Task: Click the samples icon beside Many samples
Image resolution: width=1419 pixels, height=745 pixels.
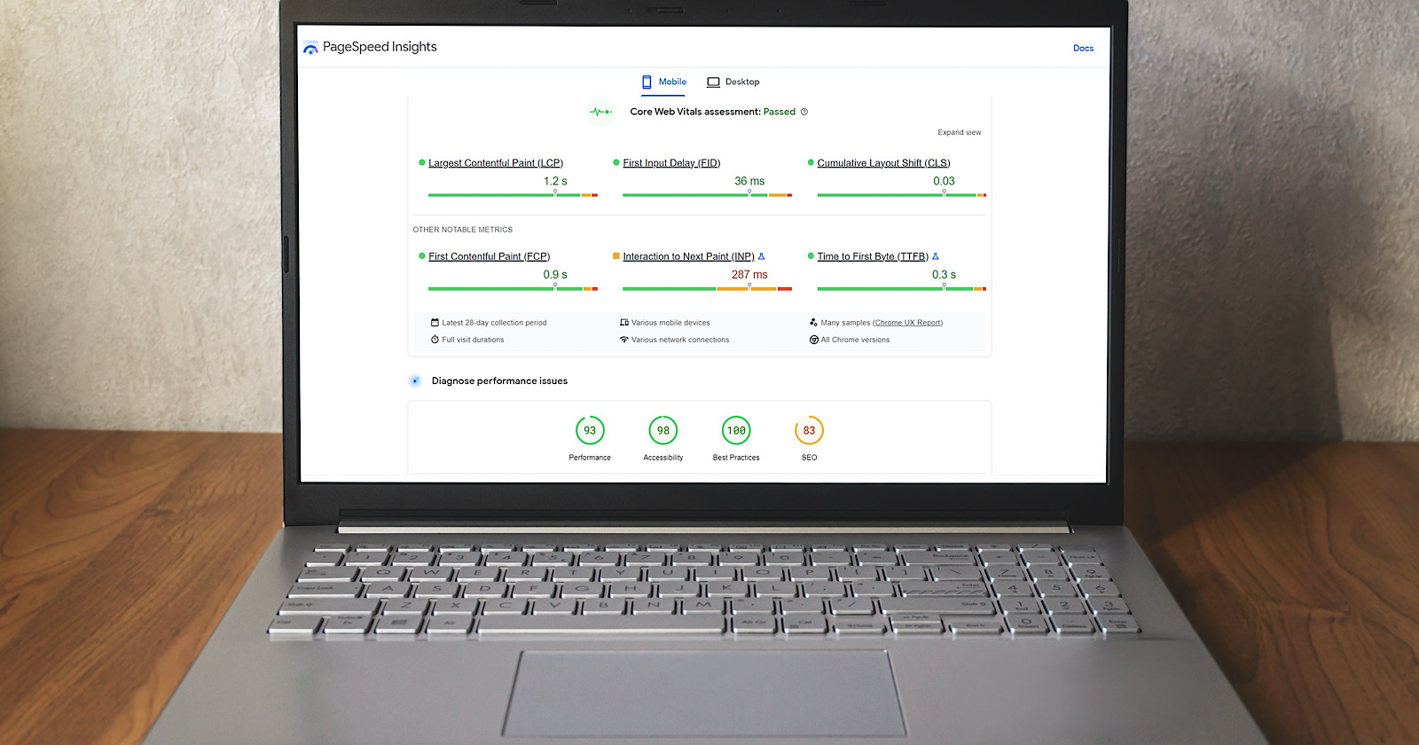Action: pos(813,322)
